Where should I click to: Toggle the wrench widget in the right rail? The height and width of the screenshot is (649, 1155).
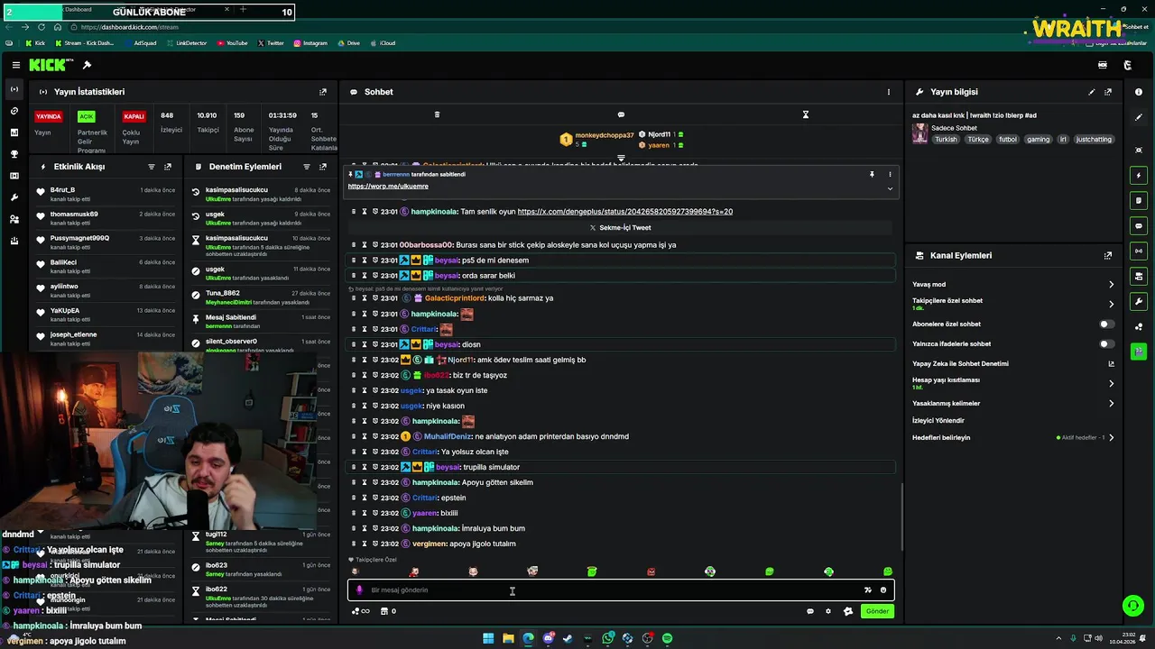[x=1139, y=301]
